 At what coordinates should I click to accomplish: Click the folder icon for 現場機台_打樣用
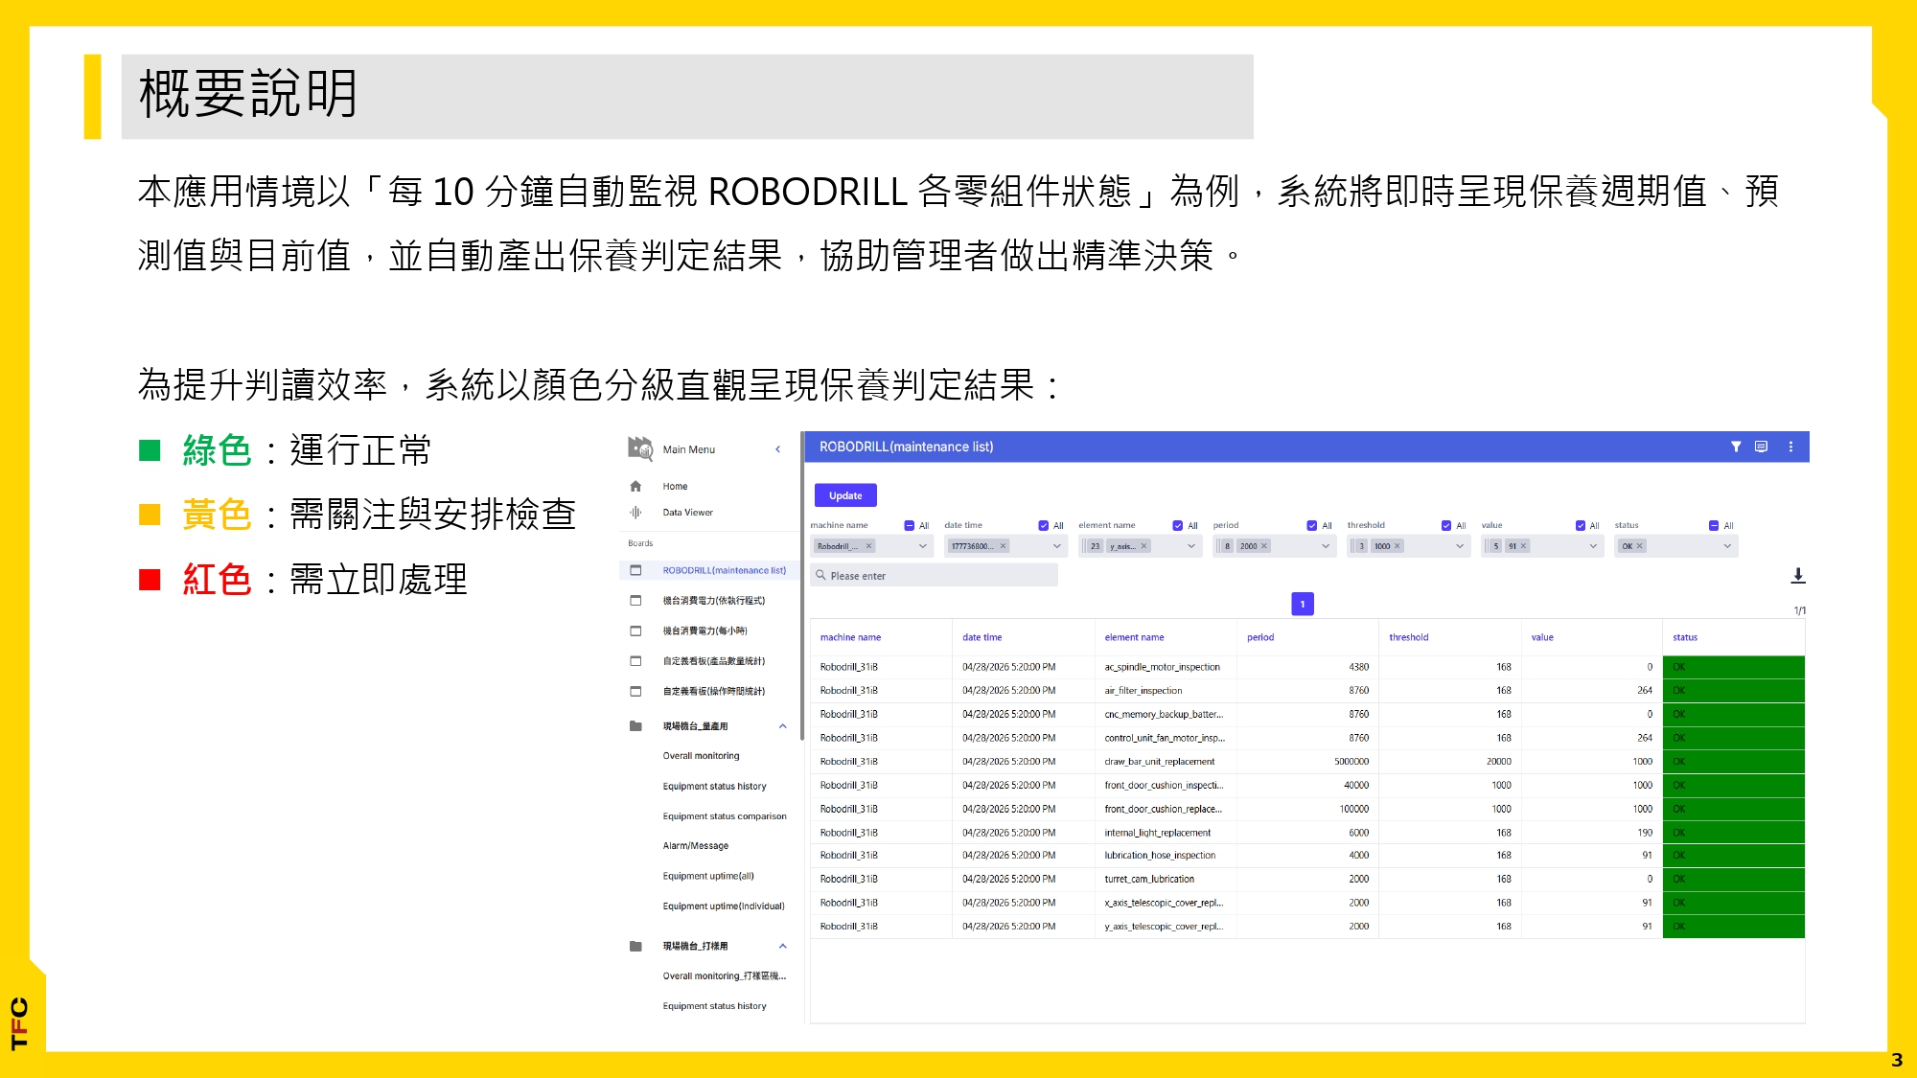pyautogui.click(x=635, y=946)
